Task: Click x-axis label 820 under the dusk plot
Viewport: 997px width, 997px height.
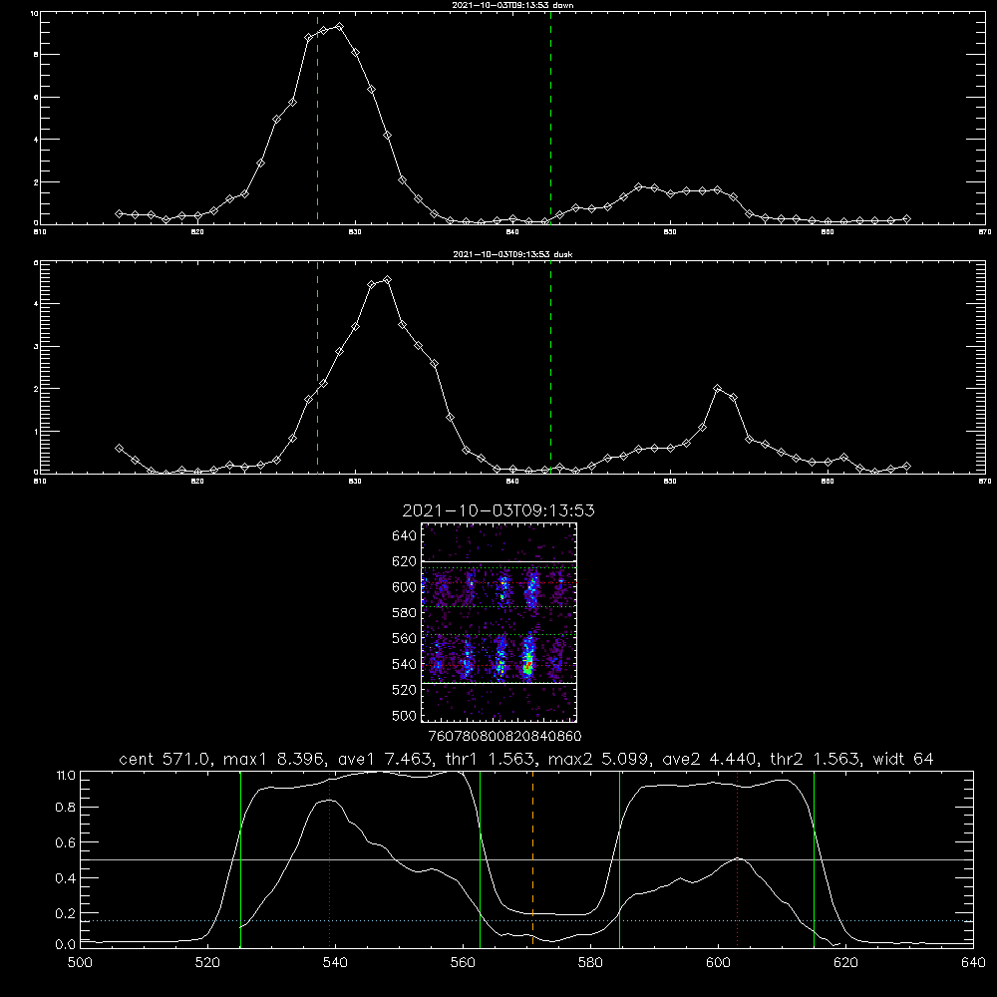Action: coord(197,482)
